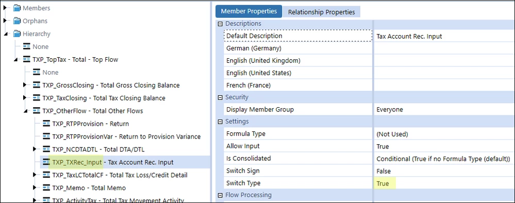Select TXP_OtherFlow - Total Other Flows

tap(93, 111)
